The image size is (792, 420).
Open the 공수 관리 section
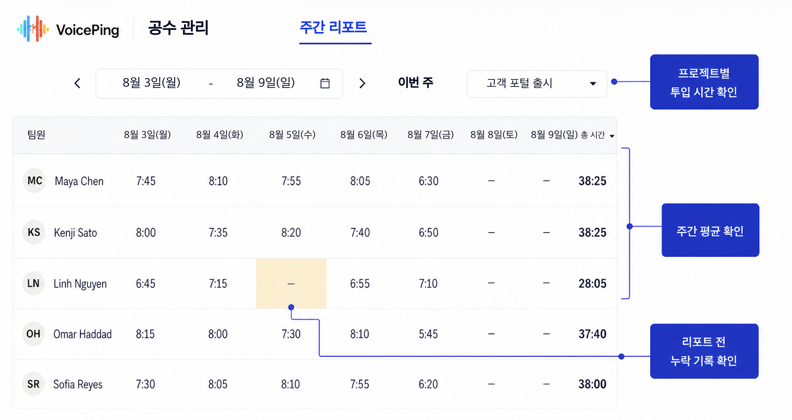point(178,28)
